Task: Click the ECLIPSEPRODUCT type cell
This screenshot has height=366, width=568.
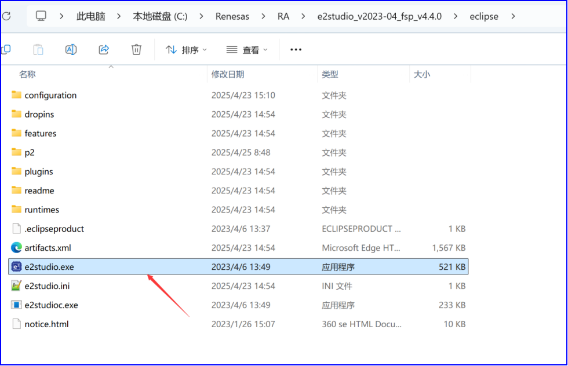Action: 362,229
